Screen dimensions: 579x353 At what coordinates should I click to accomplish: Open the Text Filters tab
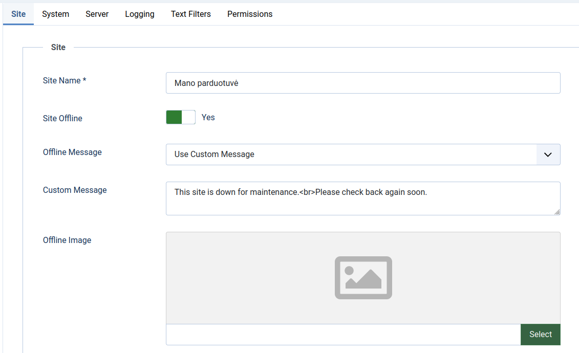190,14
